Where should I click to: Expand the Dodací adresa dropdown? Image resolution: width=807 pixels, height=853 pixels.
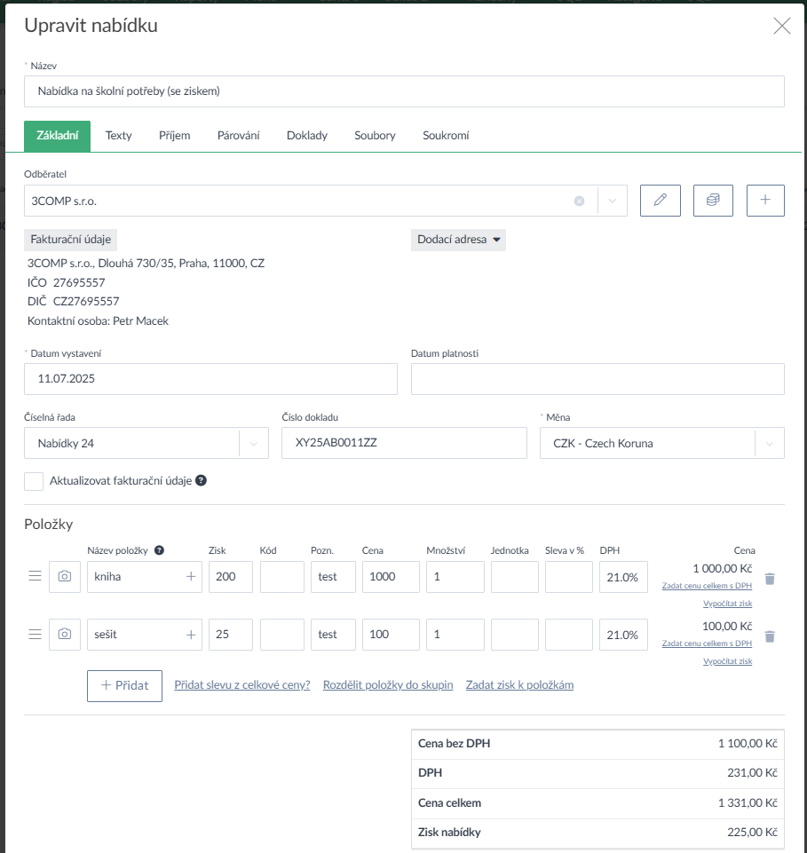[458, 240]
